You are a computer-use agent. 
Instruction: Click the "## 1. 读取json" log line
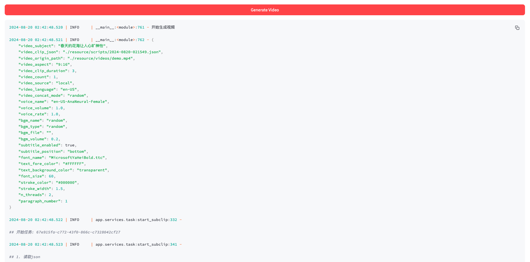click(25, 257)
